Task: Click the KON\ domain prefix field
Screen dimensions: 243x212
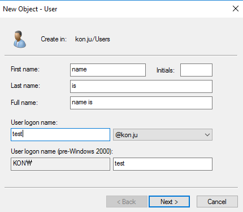Action: pyautogui.click(x=60, y=164)
